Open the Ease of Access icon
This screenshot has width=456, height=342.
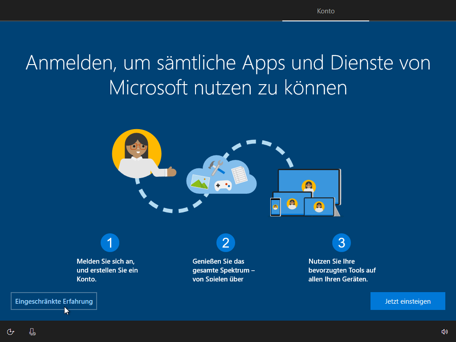[11, 332]
